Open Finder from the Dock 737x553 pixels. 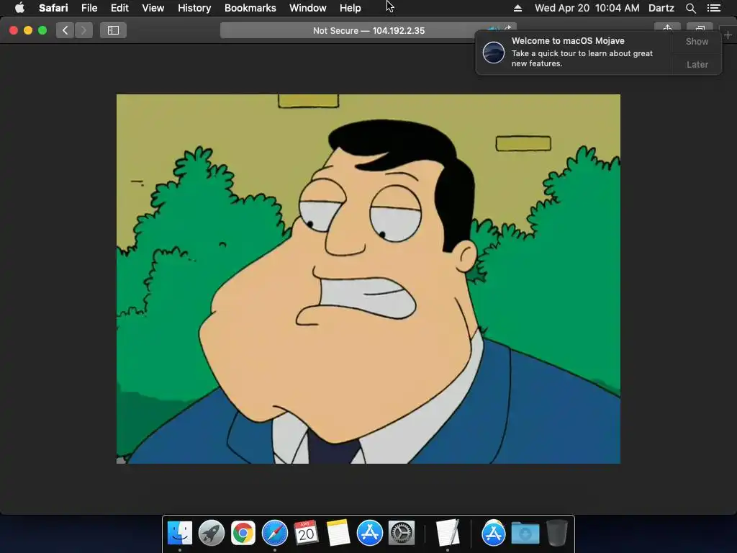coord(179,533)
